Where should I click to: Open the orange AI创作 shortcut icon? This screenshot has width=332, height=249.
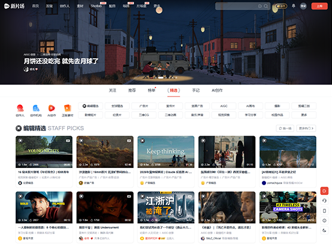click(x=52, y=108)
